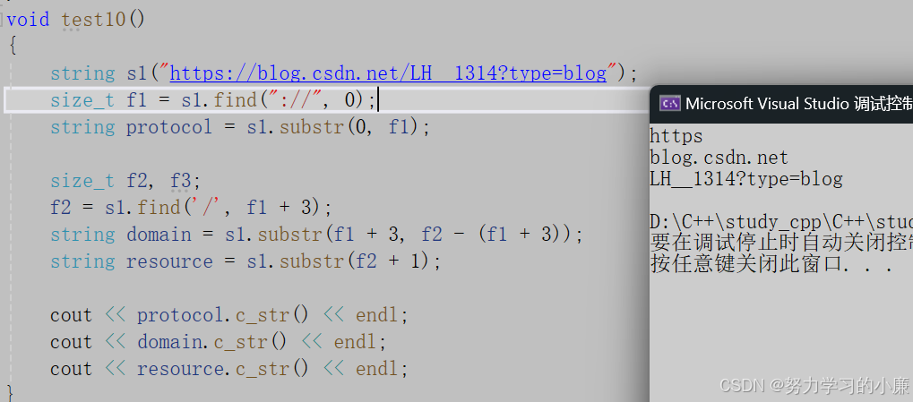
Task: Click the LH__1314?type=blog console output
Action: coord(745,179)
